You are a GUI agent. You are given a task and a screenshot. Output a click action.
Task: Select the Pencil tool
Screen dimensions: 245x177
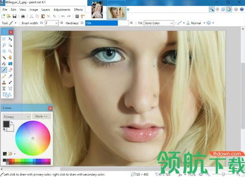[4, 76]
